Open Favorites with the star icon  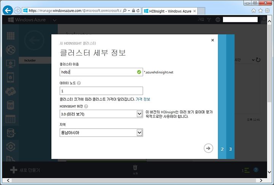click(260, 11)
